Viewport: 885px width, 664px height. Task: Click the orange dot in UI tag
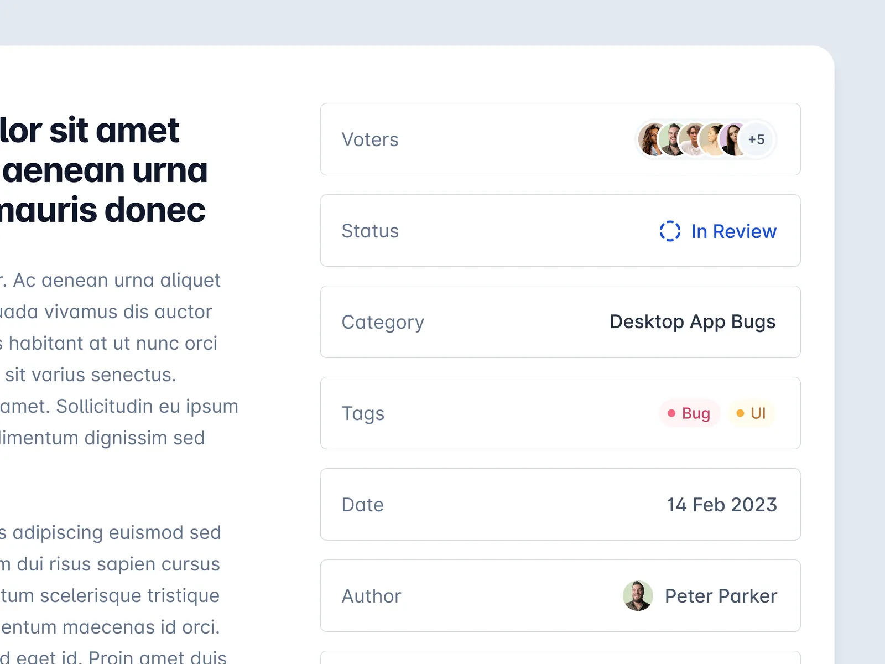(x=740, y=413)
